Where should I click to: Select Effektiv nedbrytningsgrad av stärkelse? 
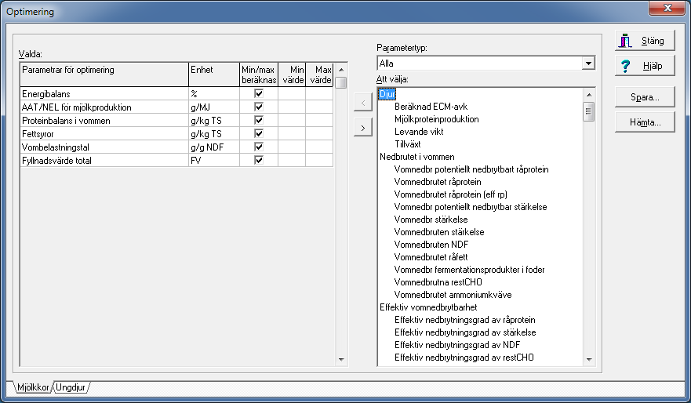click(465, 332)
